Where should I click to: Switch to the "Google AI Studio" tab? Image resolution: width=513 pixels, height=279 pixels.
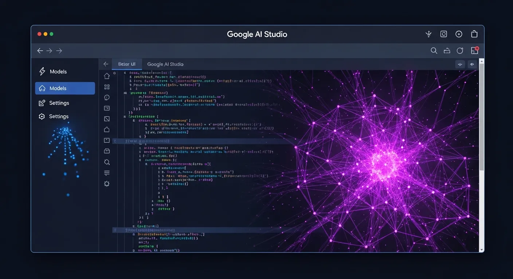[165, 64]
